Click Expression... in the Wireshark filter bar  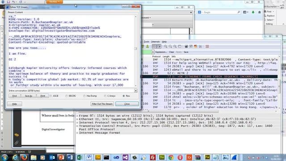(161, 52)
